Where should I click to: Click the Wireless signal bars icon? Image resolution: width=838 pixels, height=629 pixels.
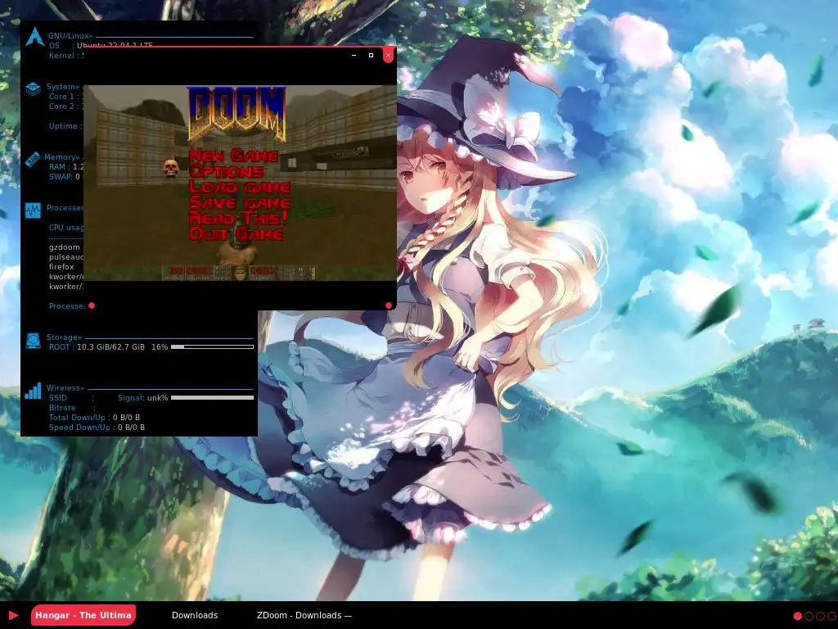[33, 391]
